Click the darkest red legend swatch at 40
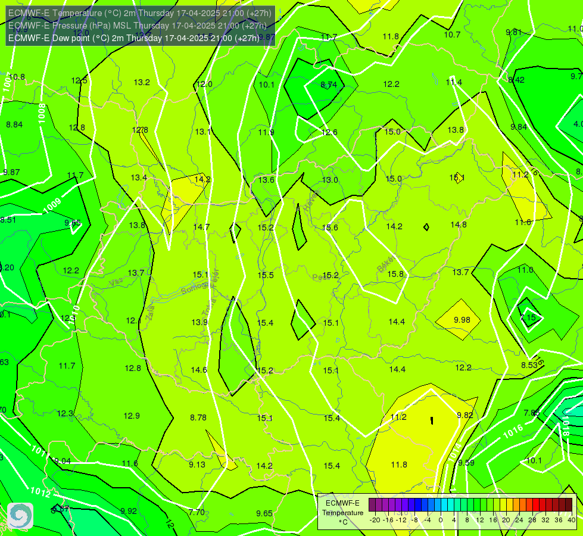This screenshot has height=536, width=583. pyautogui.click(x=569, y=505)
